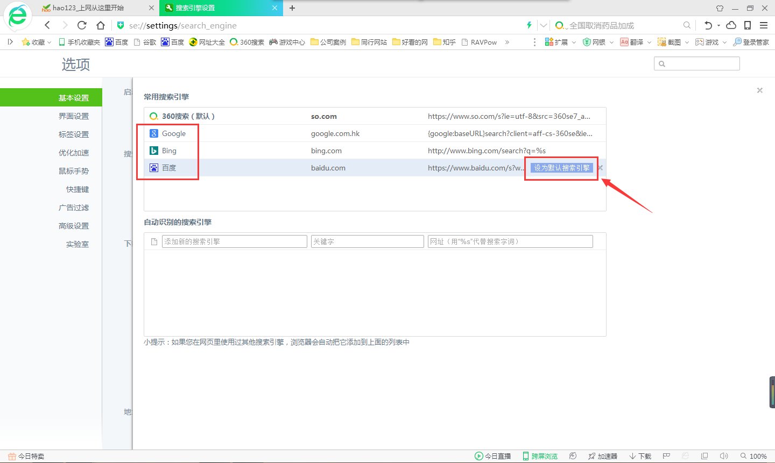Go to the home page icon
775x463 pixels.
click(101, 25)
